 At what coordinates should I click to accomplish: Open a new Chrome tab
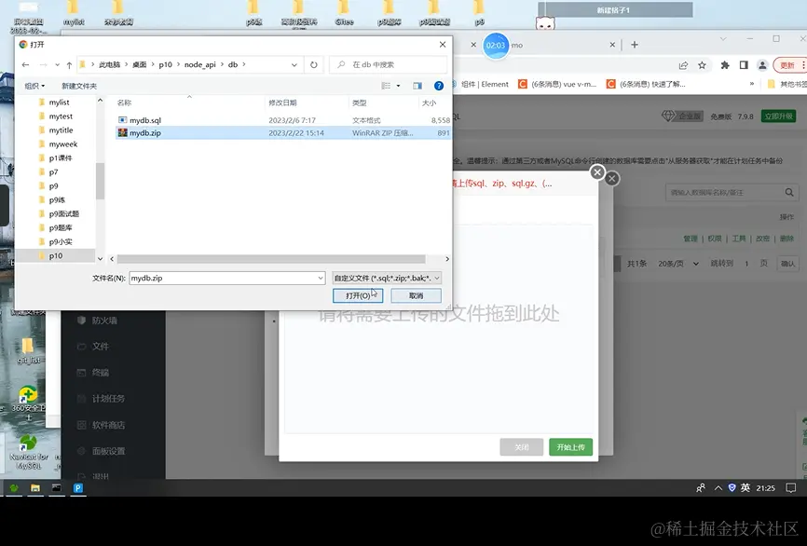click(634, 45)
